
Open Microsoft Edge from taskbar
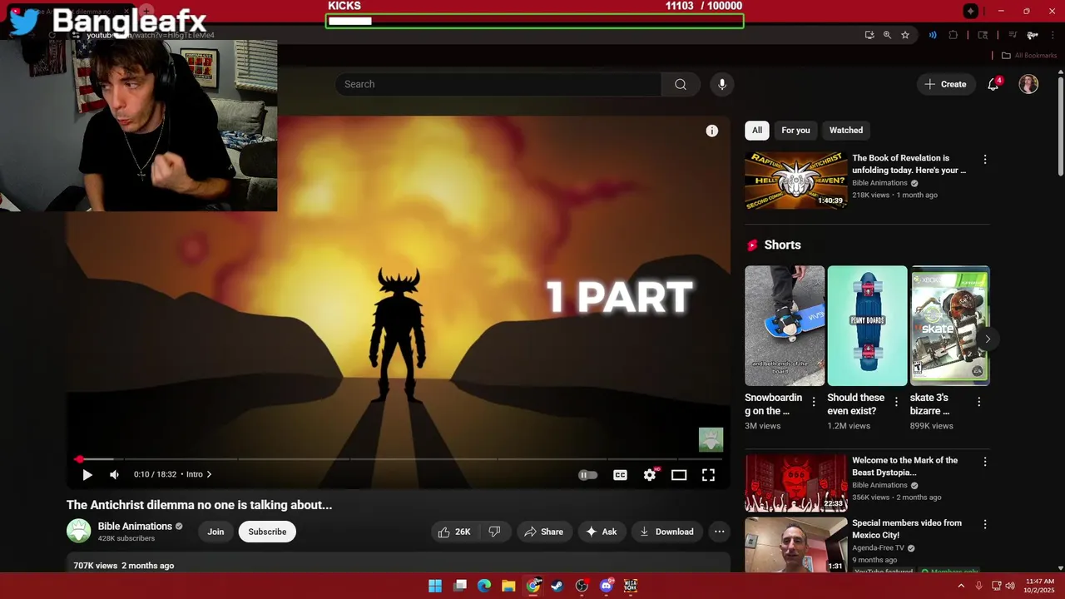click(x=484, y=586)
